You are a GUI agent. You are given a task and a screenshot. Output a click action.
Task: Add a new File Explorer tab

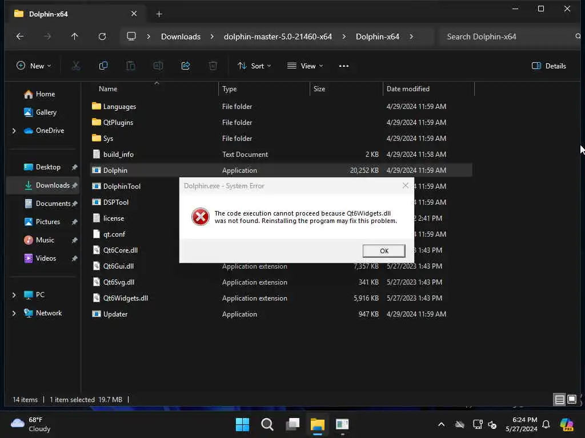[x=159, y=14]
